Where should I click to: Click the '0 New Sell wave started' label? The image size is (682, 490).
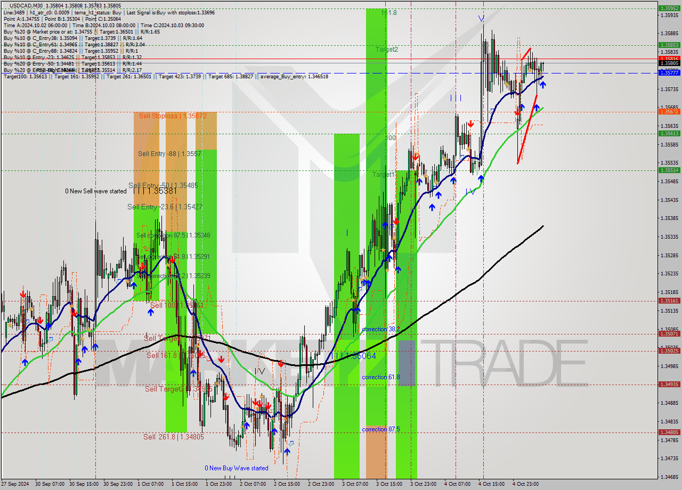96,191
